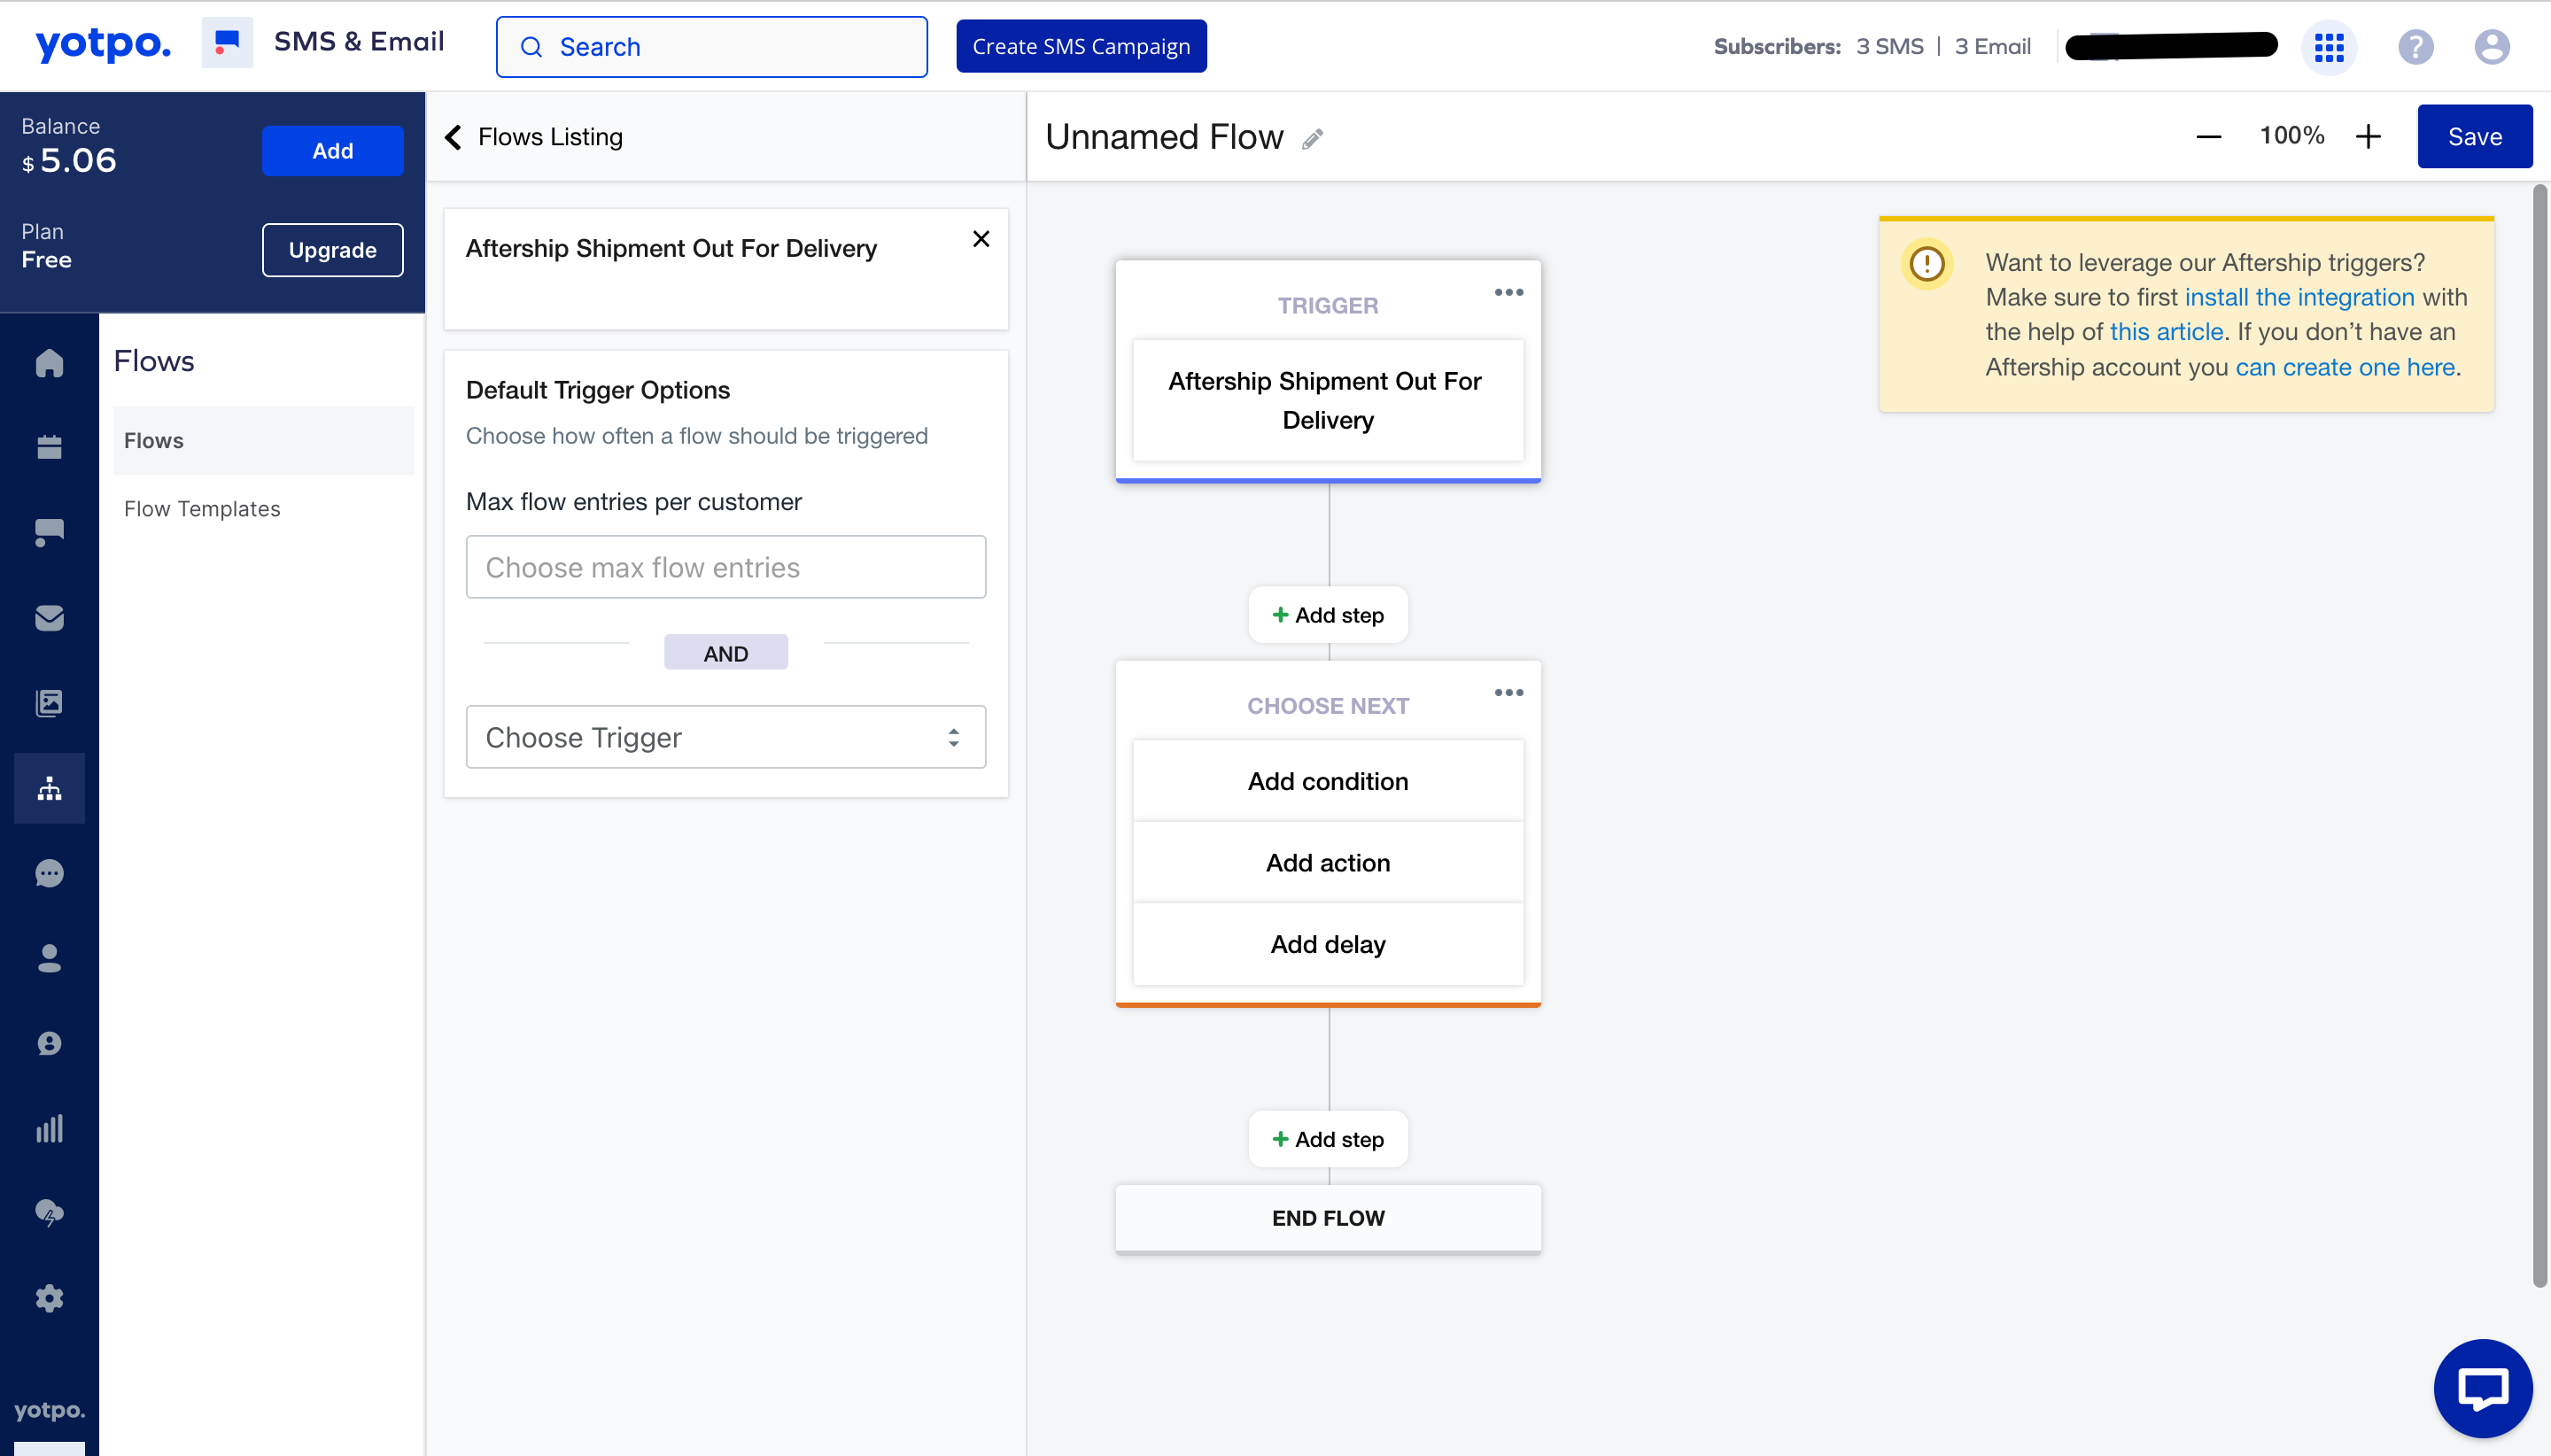Select the Help question mark icon
2551x1456 pixels.
[x=2415, y=45]
